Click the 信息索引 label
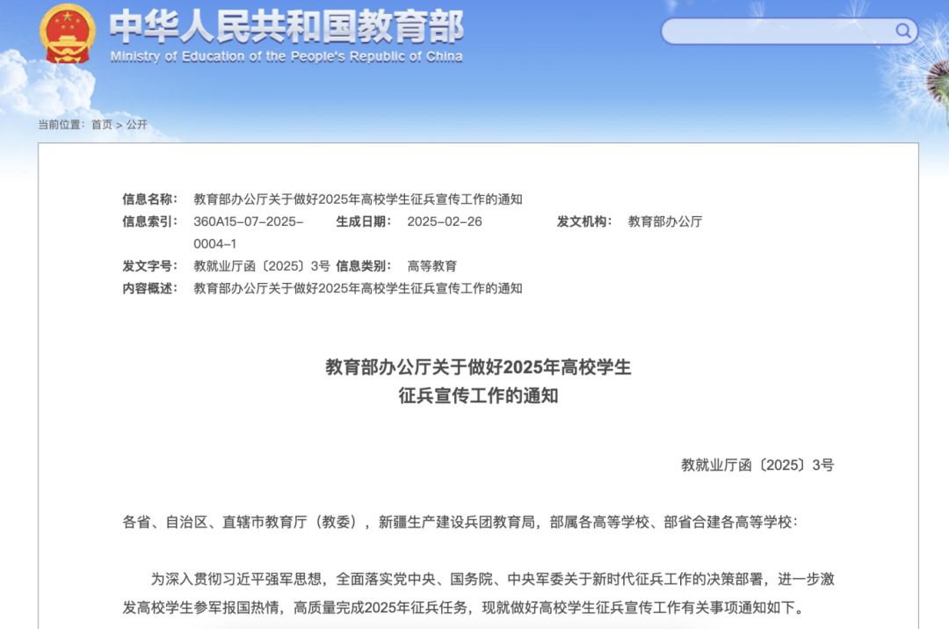The width and height of the screenshot is (949, 629). pyautogui.click(x=149, y=221)
